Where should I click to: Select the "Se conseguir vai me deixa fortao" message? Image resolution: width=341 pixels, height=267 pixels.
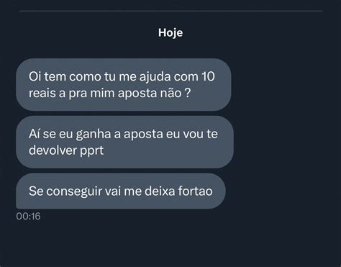pos(121,191)
